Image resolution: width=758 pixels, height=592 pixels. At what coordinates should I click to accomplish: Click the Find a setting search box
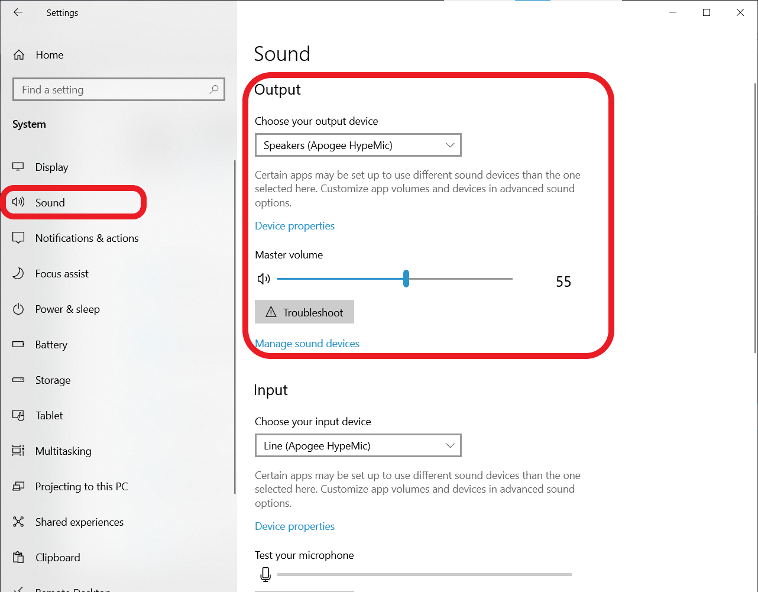coord(118,89)
